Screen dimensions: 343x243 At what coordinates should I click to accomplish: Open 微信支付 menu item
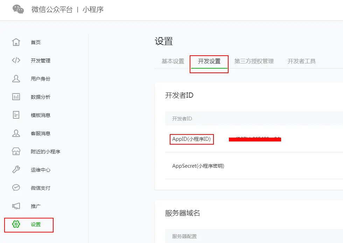pyautogui.click(x=41, y=188)
